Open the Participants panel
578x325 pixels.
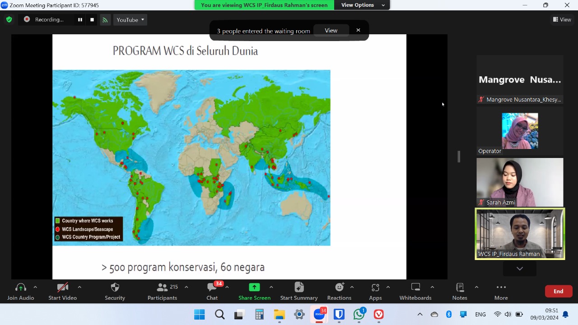(x=162, y=291)
